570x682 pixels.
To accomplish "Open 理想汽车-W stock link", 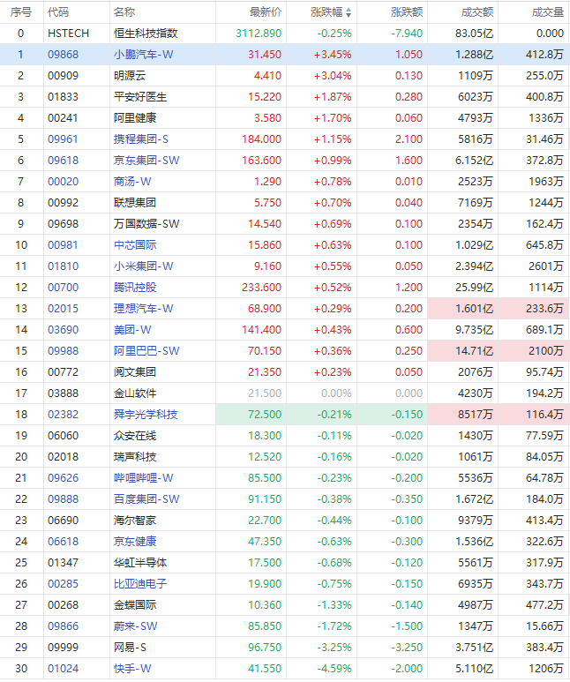I will click(144, 309).
